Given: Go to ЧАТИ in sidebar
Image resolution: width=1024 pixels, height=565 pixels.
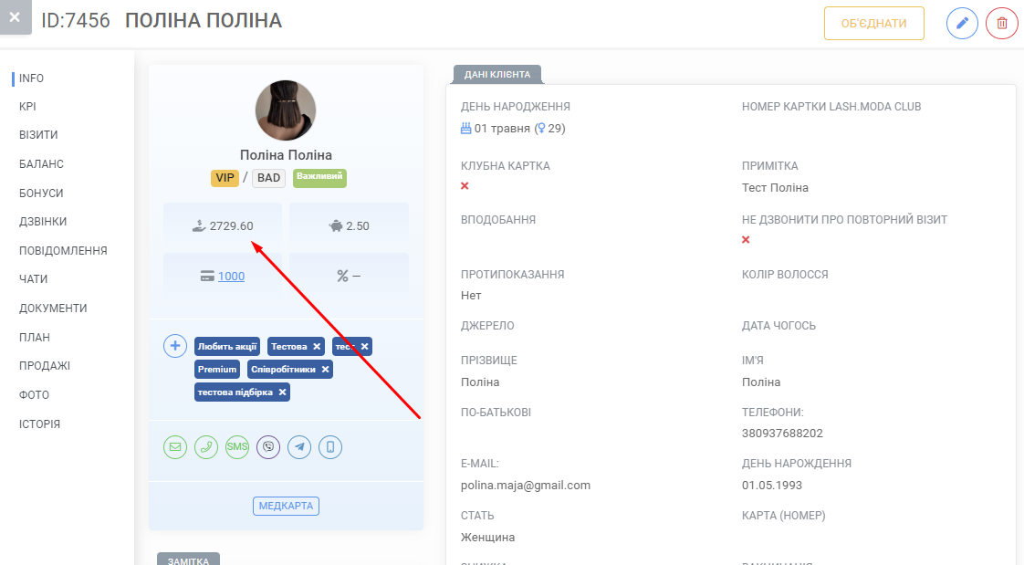Looking at the screenshot, I should point(33,279).
